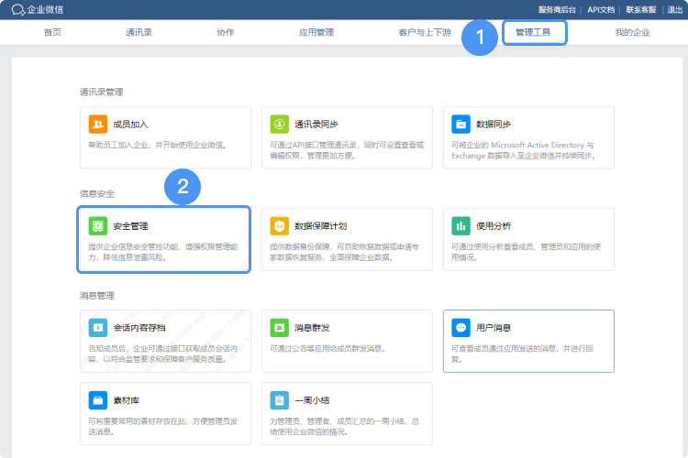The width and height of the screenshot is (688, 458).
Task: Switch to the 通讯录 tab
Action: [139, 32]
